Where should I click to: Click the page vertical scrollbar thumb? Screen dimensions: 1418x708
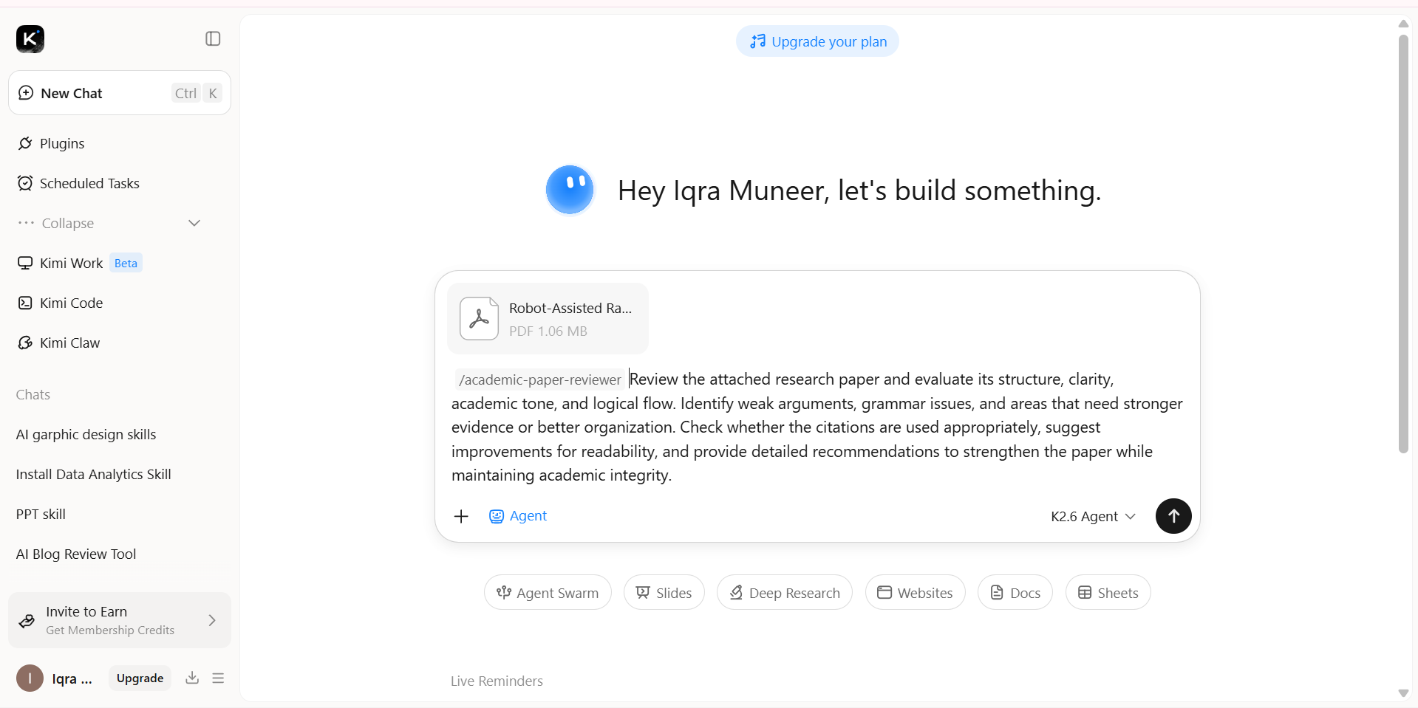[1403, 244]
